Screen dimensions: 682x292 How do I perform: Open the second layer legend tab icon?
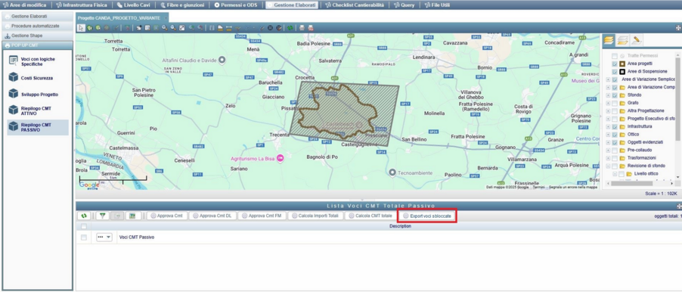(x=622, y=40)
